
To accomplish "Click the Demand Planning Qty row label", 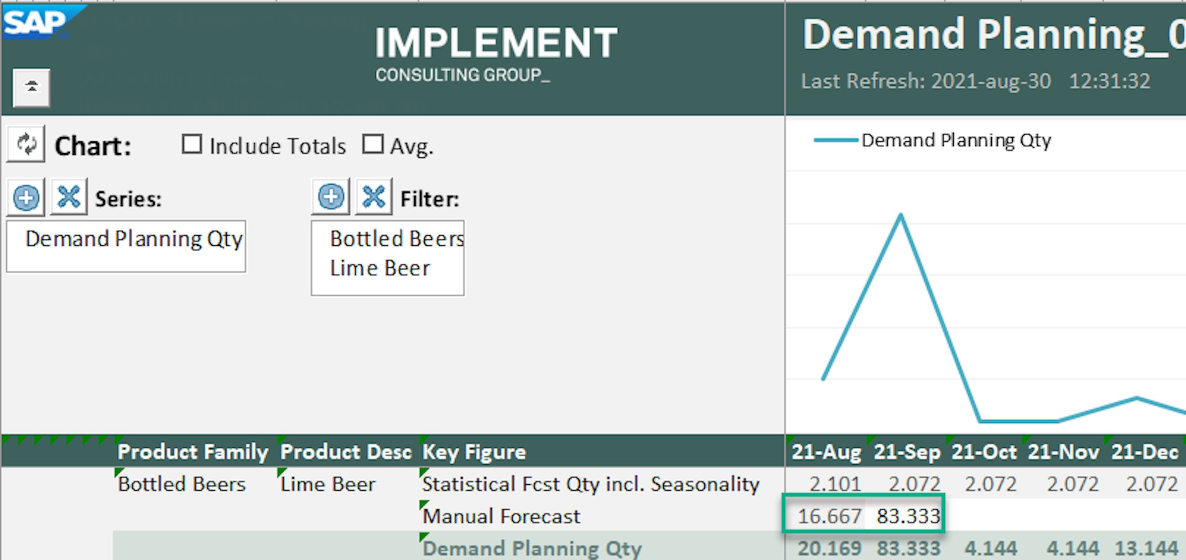I will coord(532,549).
